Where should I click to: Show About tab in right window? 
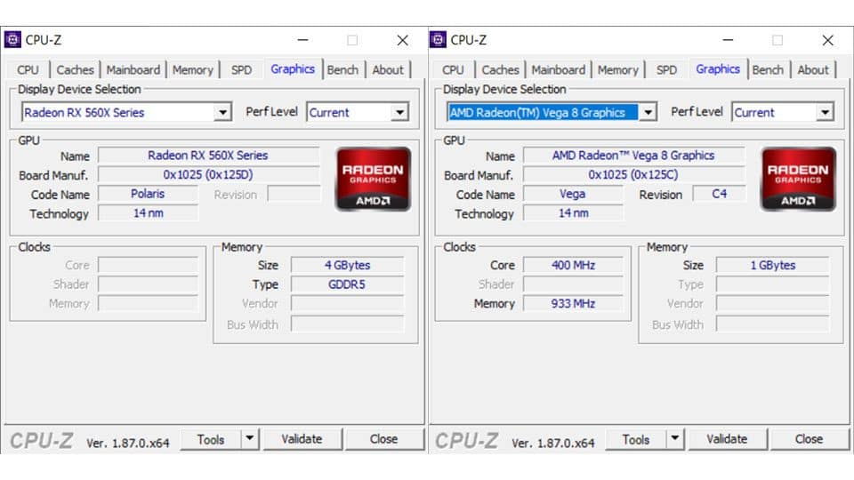click(813, 70)
